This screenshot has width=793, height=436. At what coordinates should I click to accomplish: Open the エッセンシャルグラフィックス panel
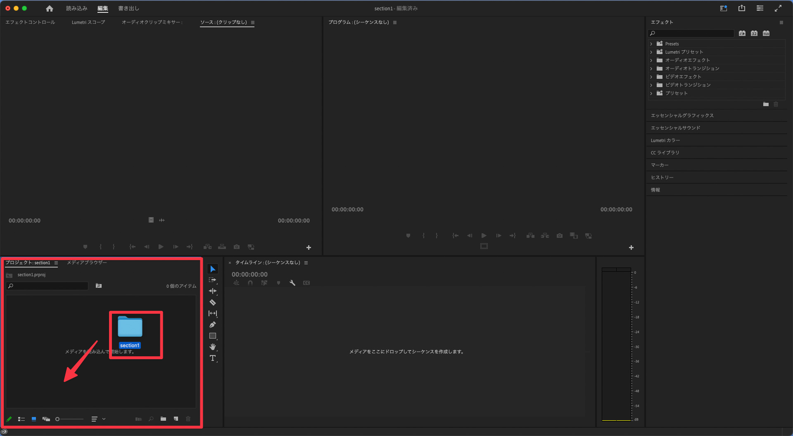pos(682,116)
